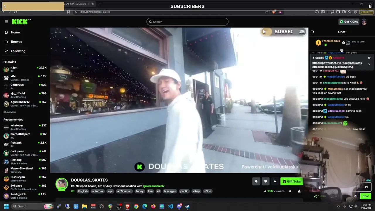This screenshot has width=375, height=211.
Task: Open recommended channel EvScape
Action: 25,187
